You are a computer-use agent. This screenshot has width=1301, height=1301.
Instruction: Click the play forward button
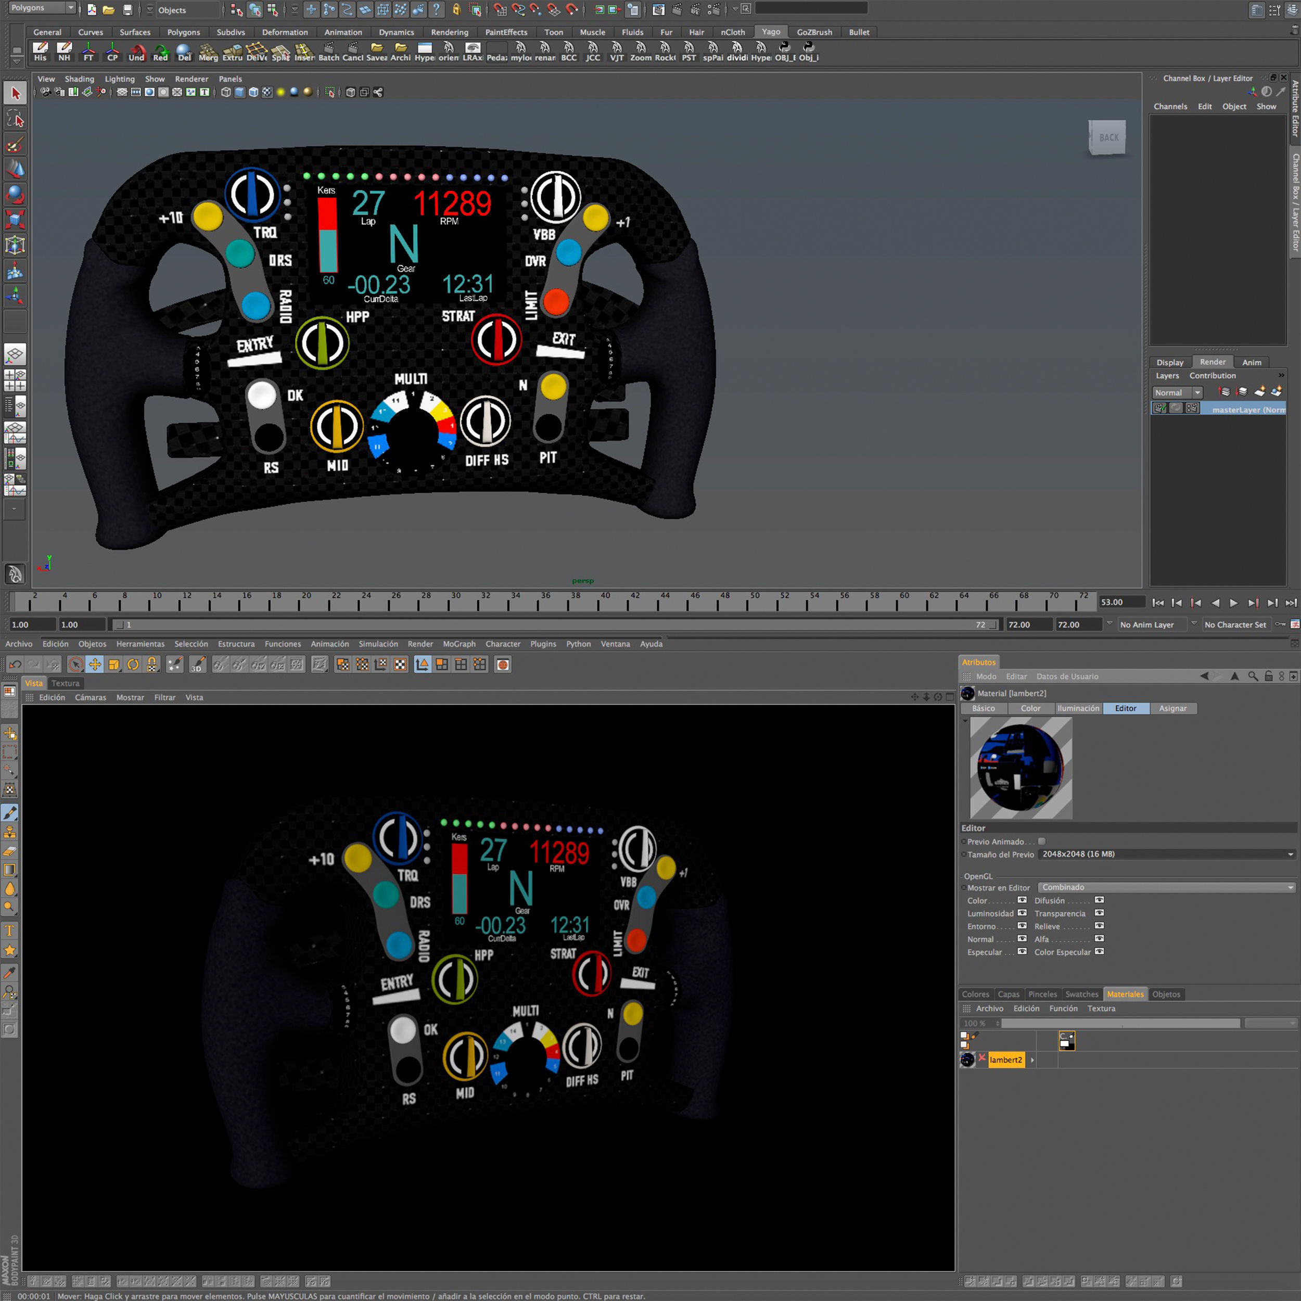(1234, 603)
